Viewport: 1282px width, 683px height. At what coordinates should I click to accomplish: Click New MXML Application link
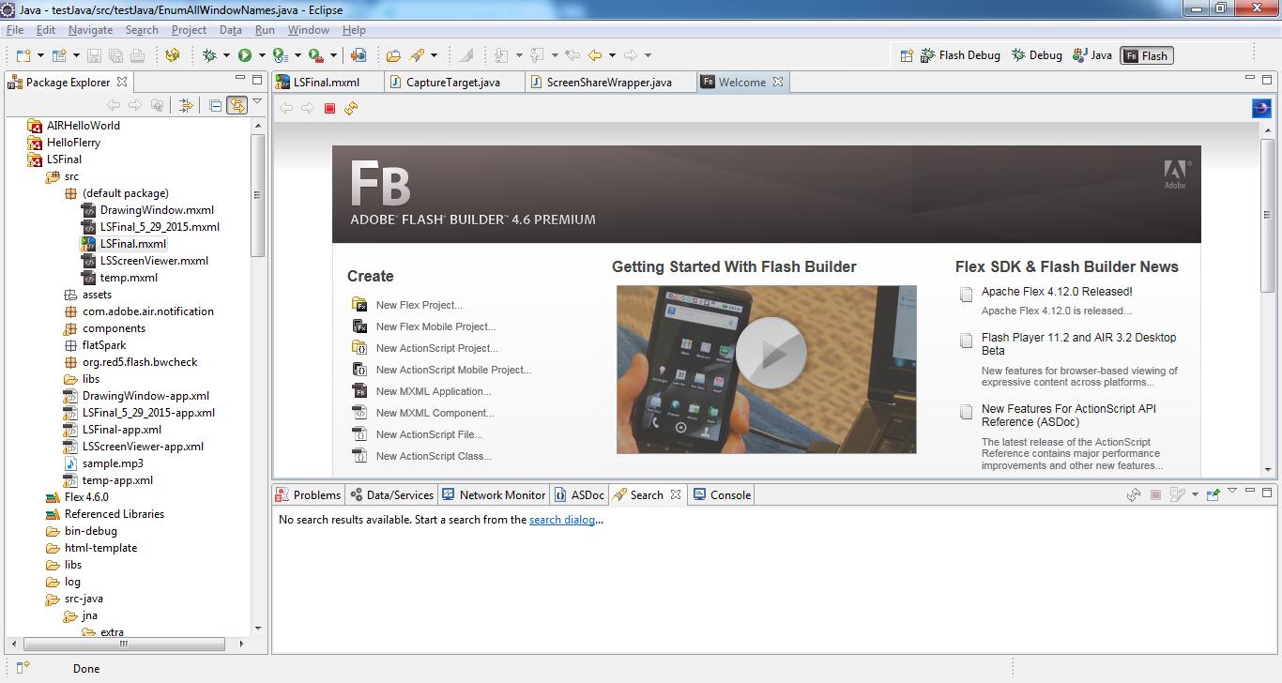pos(434,391)
